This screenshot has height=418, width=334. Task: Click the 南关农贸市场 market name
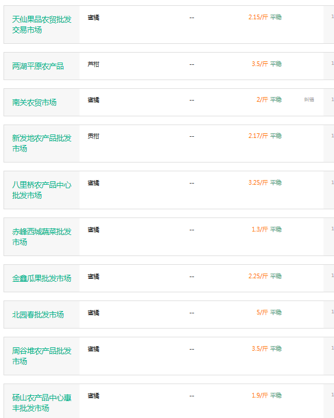point(34,102)
